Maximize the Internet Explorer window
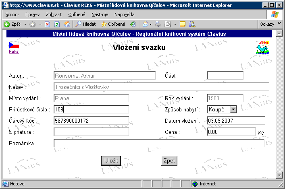This screenshot has width=285, height=189. [272, 5]
